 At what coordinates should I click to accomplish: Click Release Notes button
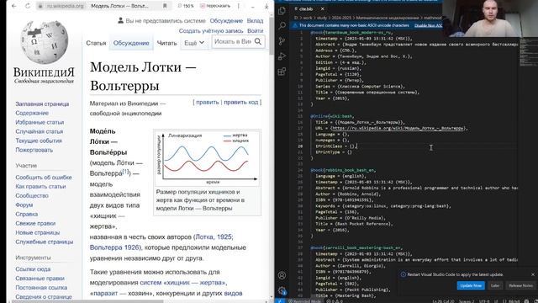click(520, 285)
